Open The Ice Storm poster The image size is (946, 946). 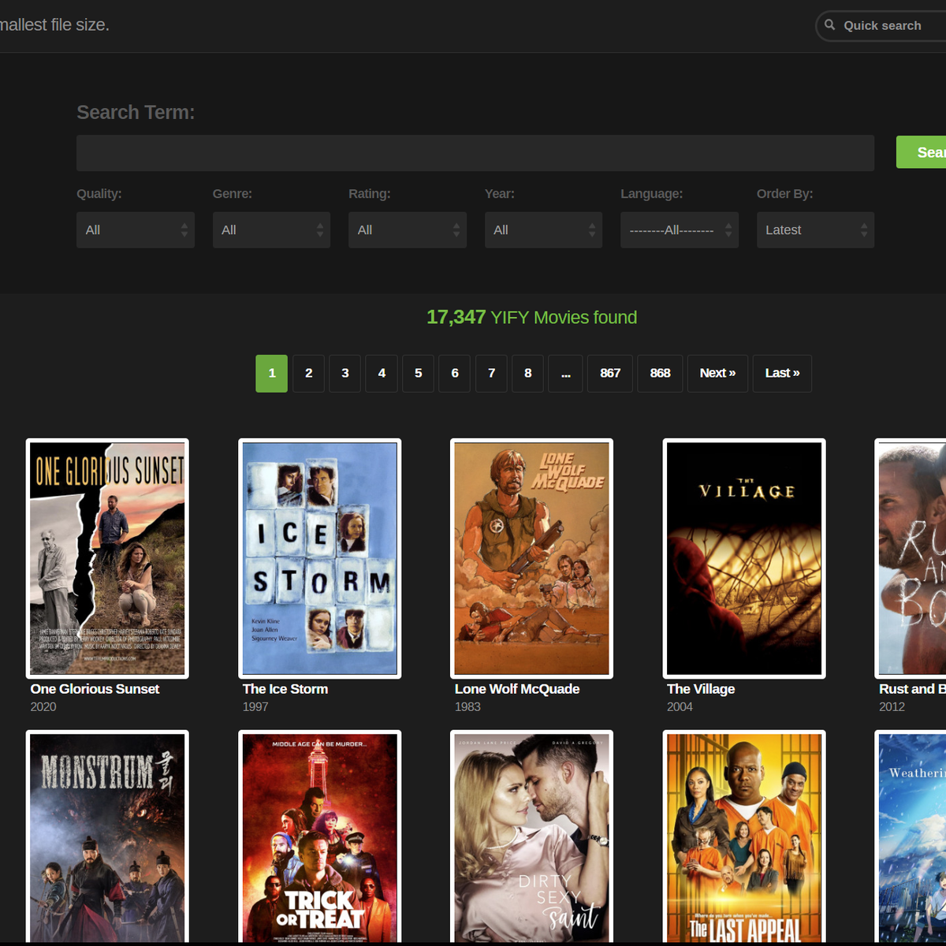tap(319, 558)
